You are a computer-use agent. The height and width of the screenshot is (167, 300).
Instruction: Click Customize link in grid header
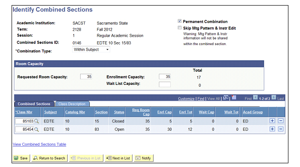tap(186, 98)
